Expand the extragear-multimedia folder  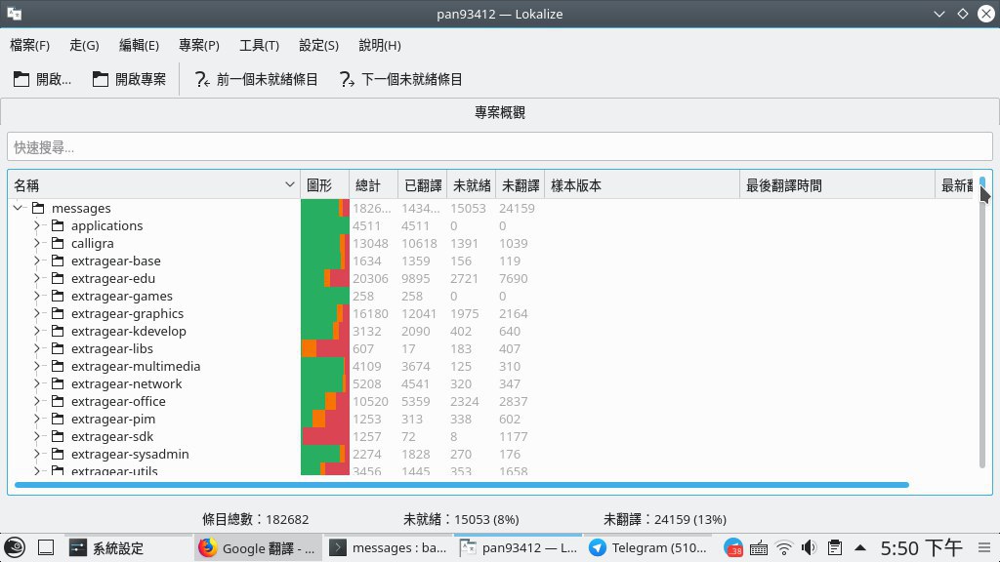(37, 367)
